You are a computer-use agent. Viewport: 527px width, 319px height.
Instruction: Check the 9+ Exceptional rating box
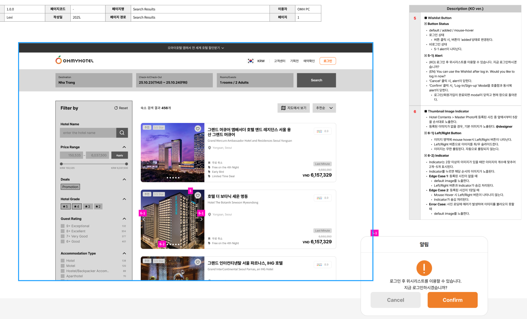(x=63, y=226)
